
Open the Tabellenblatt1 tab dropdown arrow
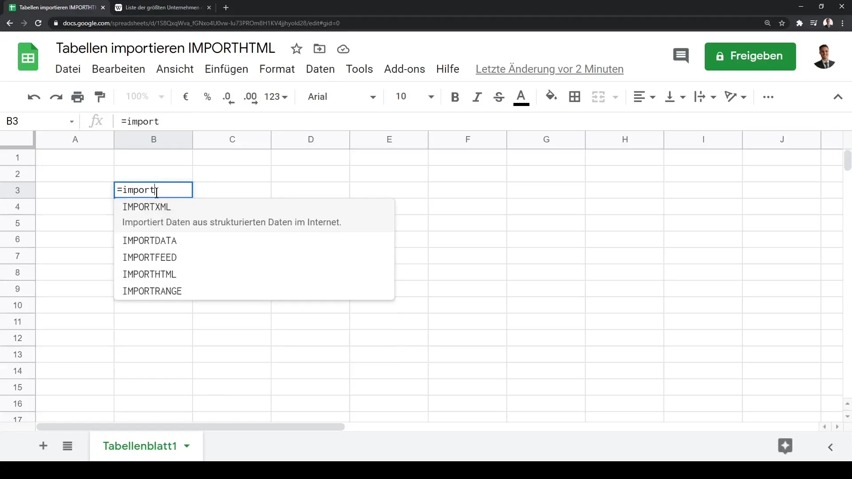coord(187,446)
